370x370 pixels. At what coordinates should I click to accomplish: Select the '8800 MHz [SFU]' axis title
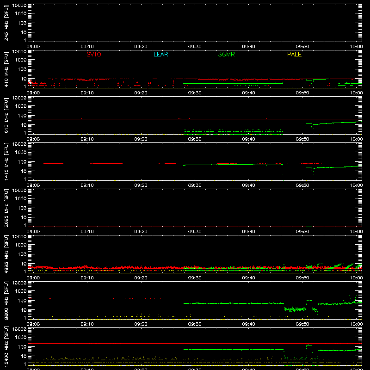[x=6, y=300]
